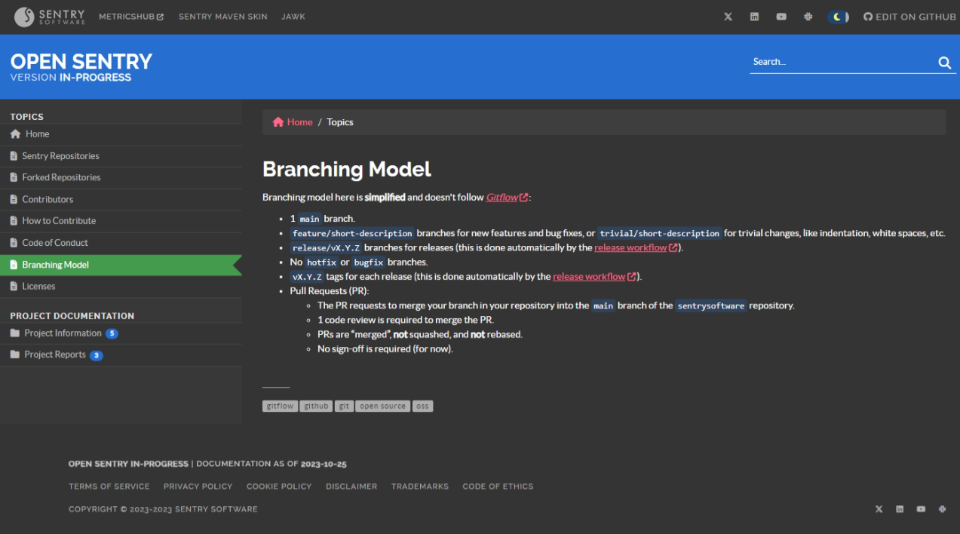Open How to Contribute sidebar entry
960x534 pixels.
click(x=121, y=221)
